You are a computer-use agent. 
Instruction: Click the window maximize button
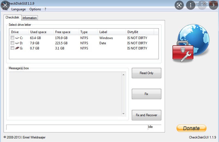click(204, 3)
